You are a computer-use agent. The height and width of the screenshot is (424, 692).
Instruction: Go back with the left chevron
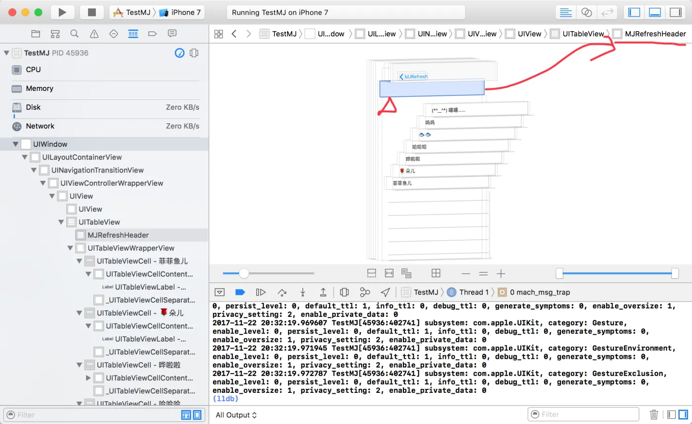tap(234, 34)
